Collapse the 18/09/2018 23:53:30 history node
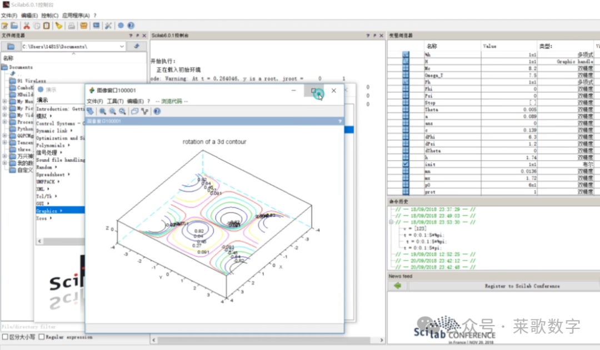Screen dimensions: 600x350 391,222
